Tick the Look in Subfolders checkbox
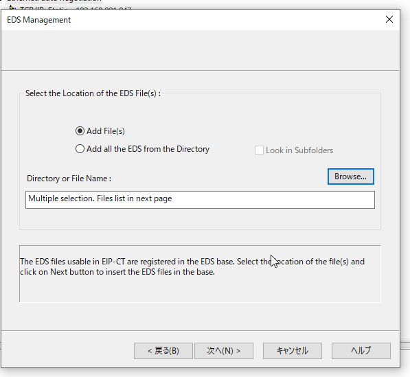The width and height of the screenshot is (410, 377). tap(259, 150)
